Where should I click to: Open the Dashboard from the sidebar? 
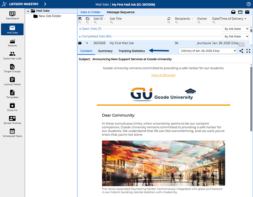(x=12, y=15)
